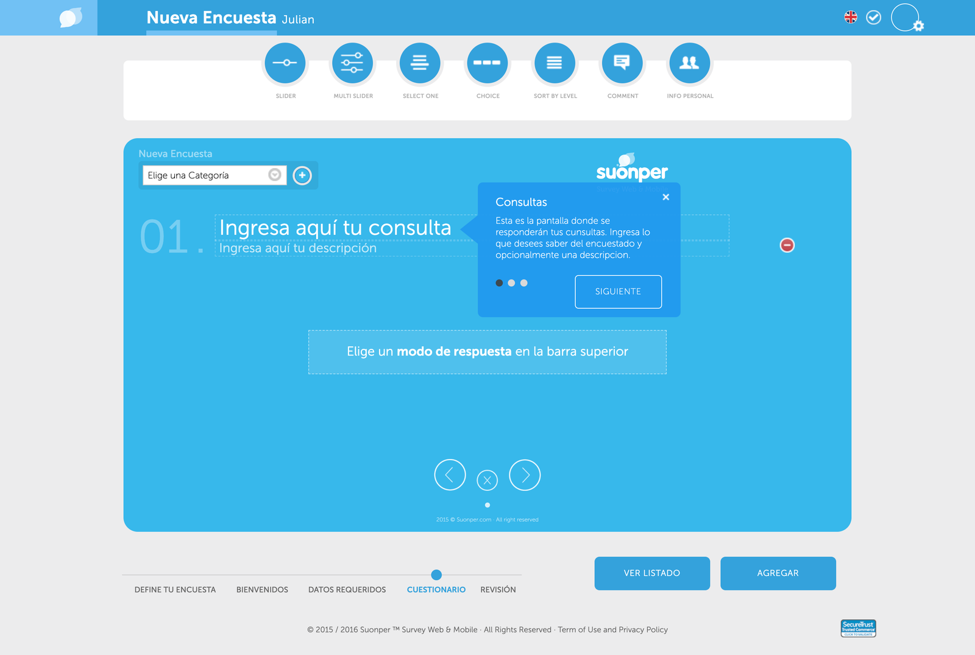Select the Choice answer mode icon
The width and height of the screenshot is (975, 655).
(487, 63)
